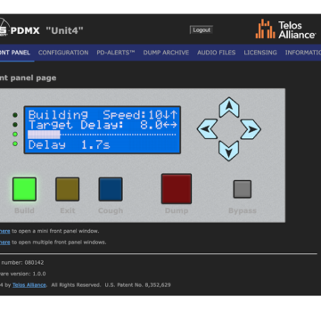The image size is (321, 321).
Task: Open the Dump Archive tab
Action: (166, 53)
